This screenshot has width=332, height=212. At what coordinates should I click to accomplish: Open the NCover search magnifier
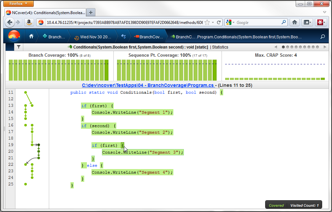coord(322,37)
